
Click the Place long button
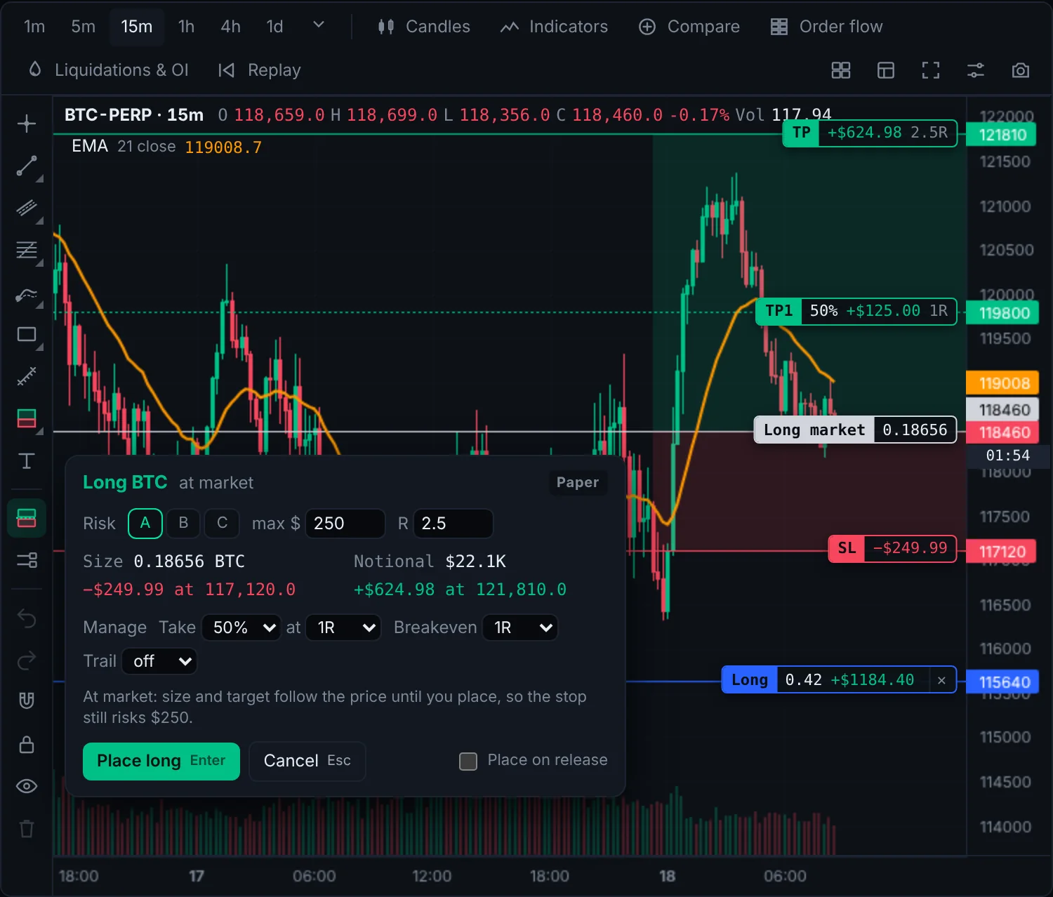pyautogui.click(x=161, y=761)
